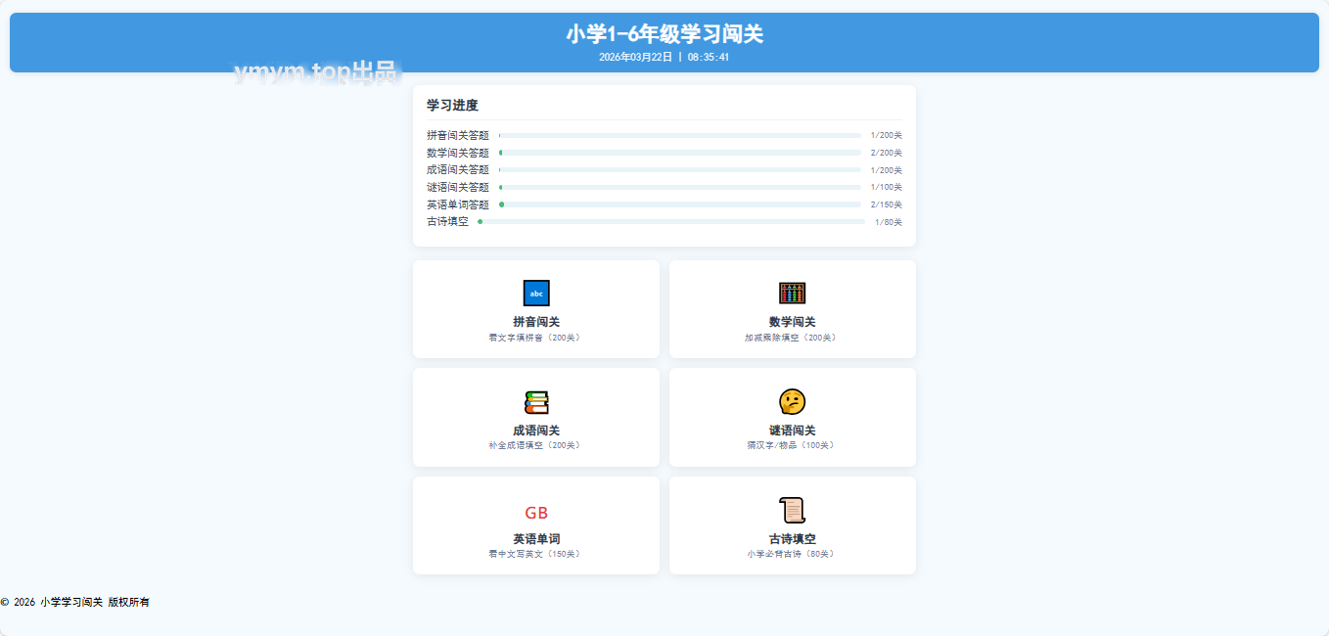Click the 成语闯关答题 progress bar

pos(680,170)
